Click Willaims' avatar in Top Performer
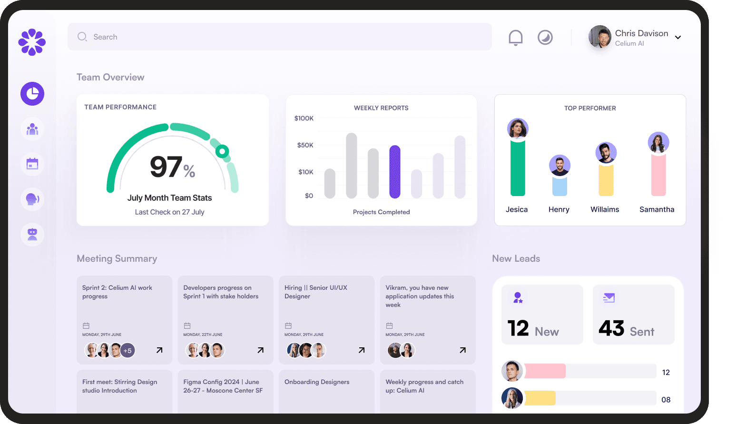746x424 pixels. (606, 153)
